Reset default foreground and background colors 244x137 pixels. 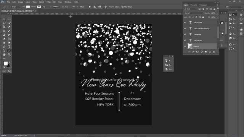coord(4,67)
